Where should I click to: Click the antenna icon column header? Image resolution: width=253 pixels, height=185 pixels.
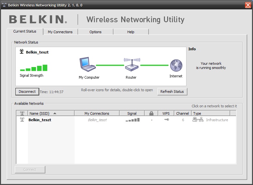point(22,113)
